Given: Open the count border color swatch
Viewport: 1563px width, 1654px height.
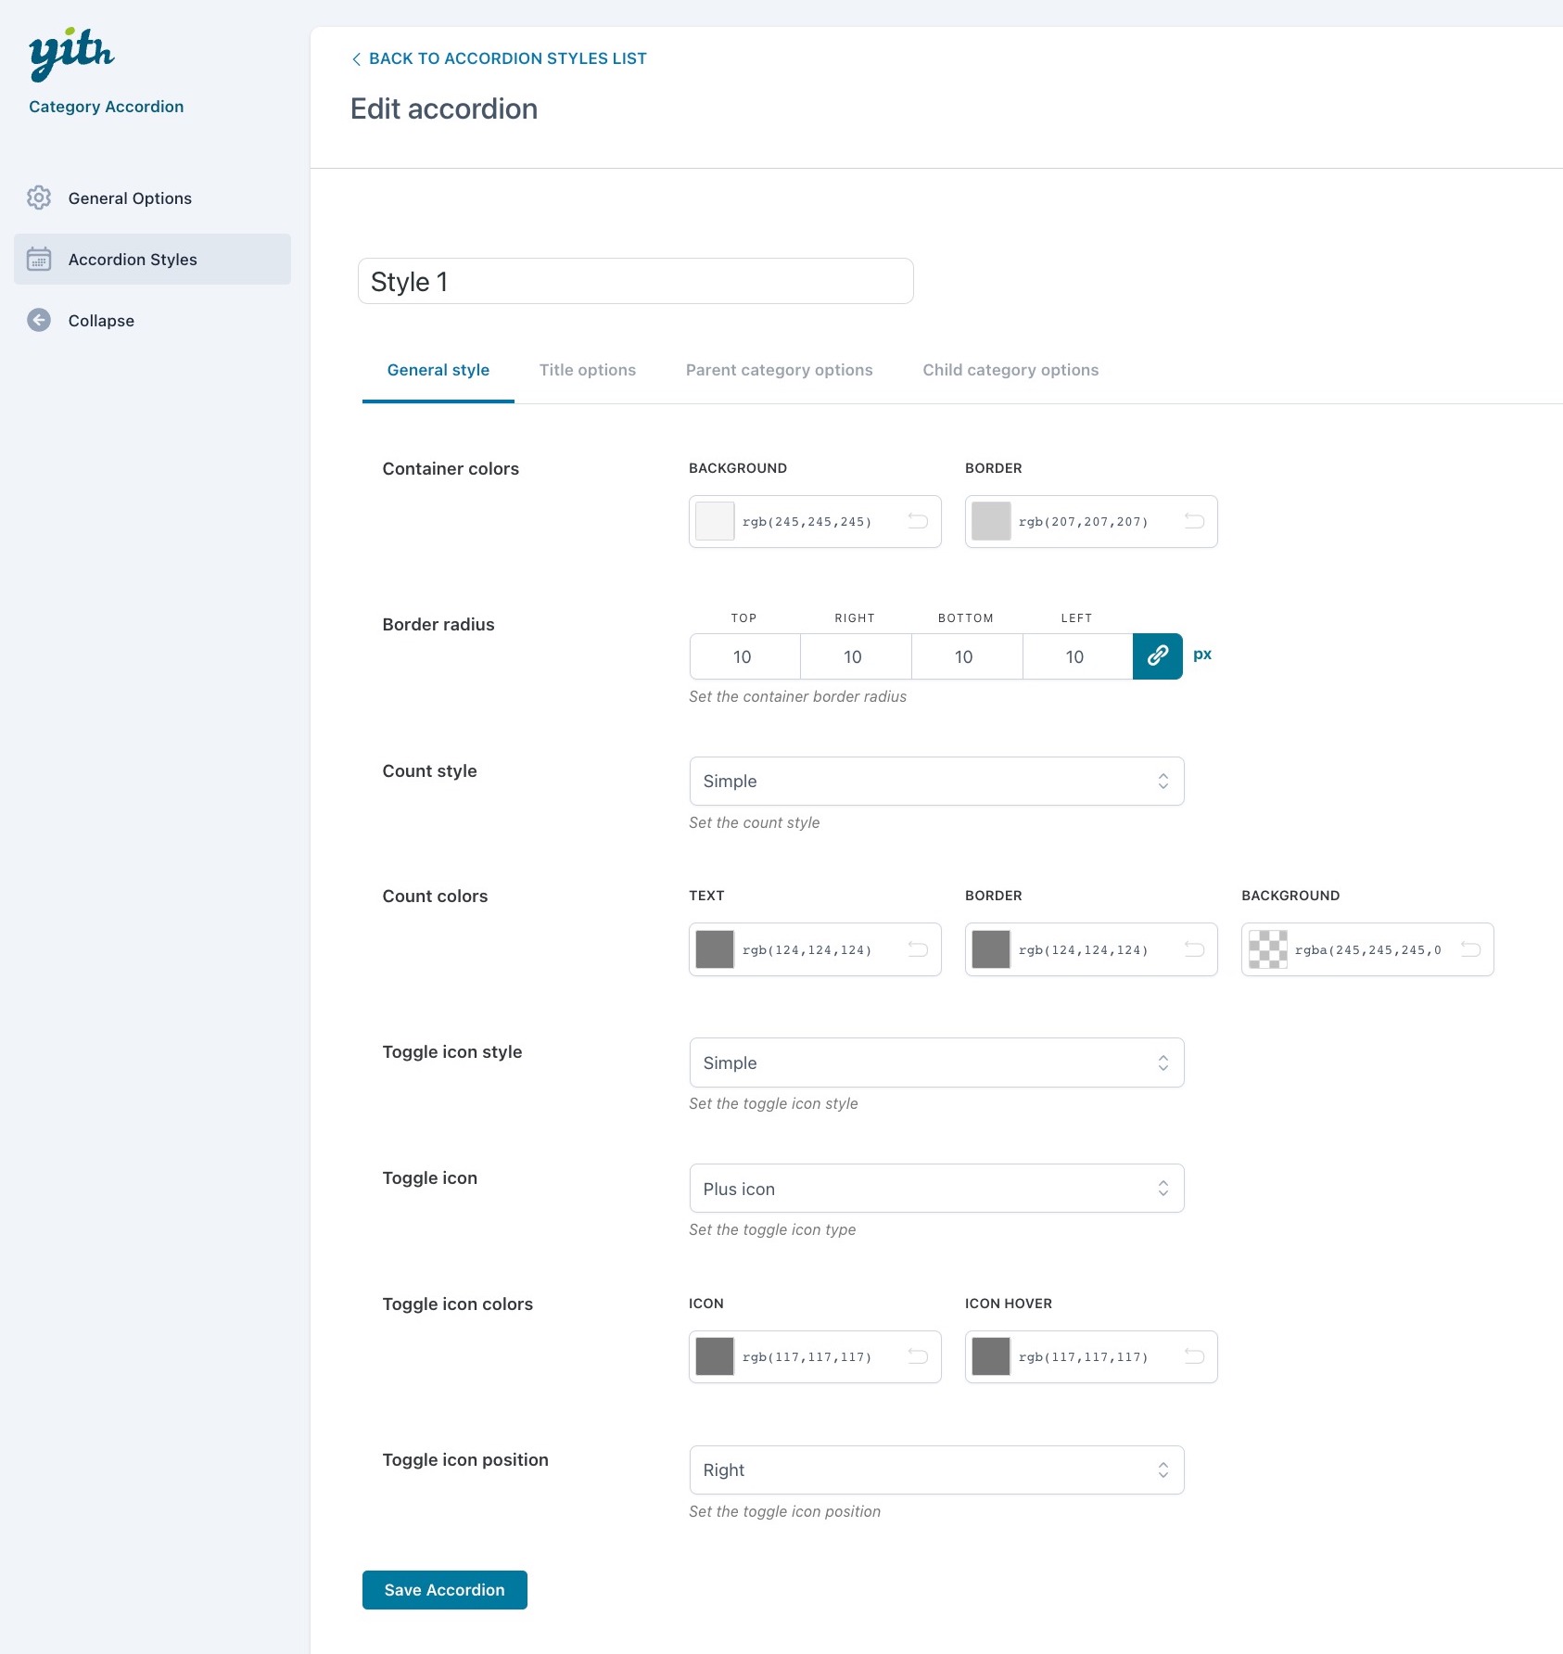Looking at the screenshot, I should 991,949.
